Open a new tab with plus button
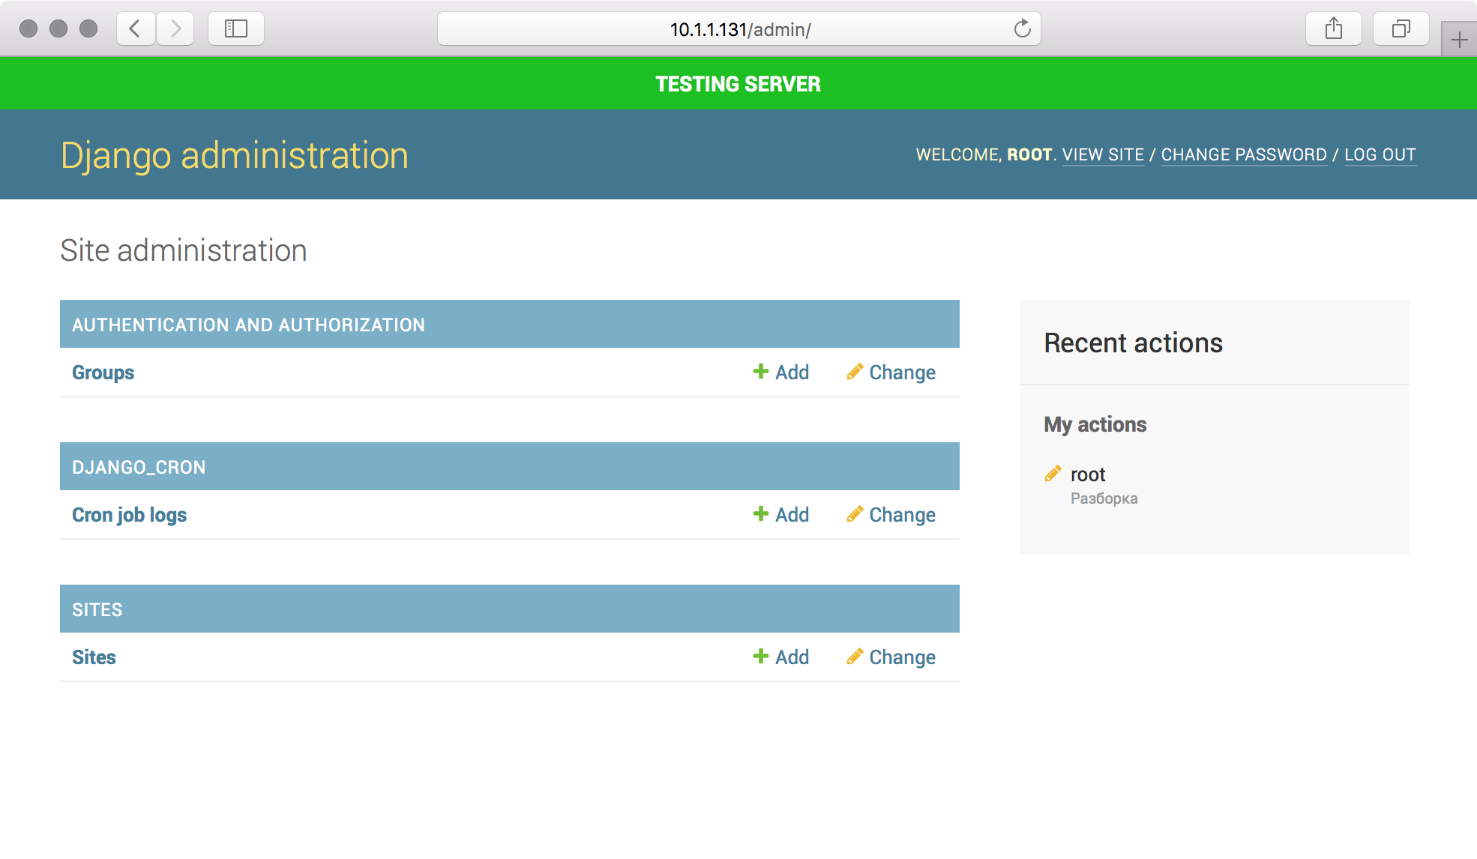This screenshot has height=859, width=1477. pyautogui.click(x=1459, y=40)
